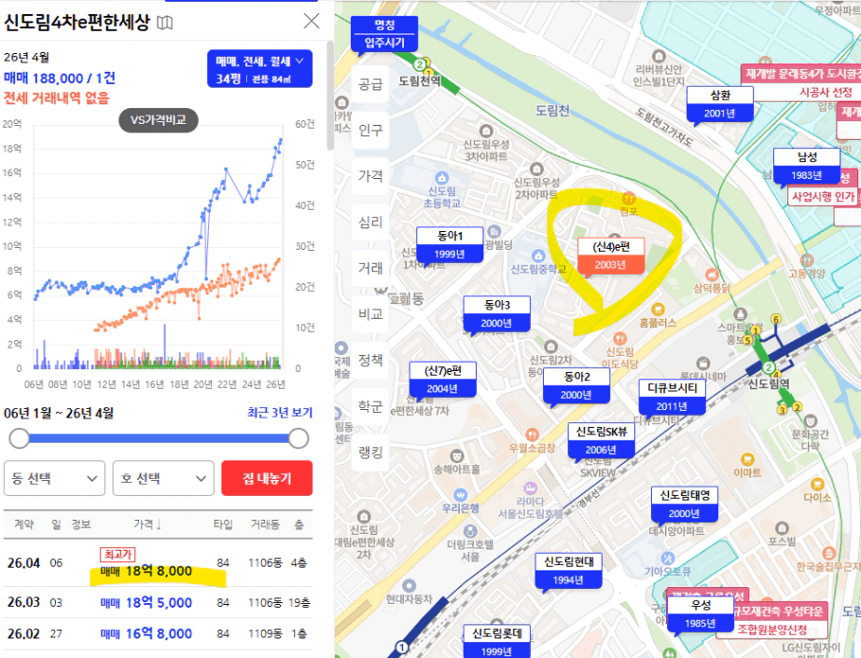The image size is (861, 658).
Task: Open the 정책 map menu
Action: click(x=370, y=361)
